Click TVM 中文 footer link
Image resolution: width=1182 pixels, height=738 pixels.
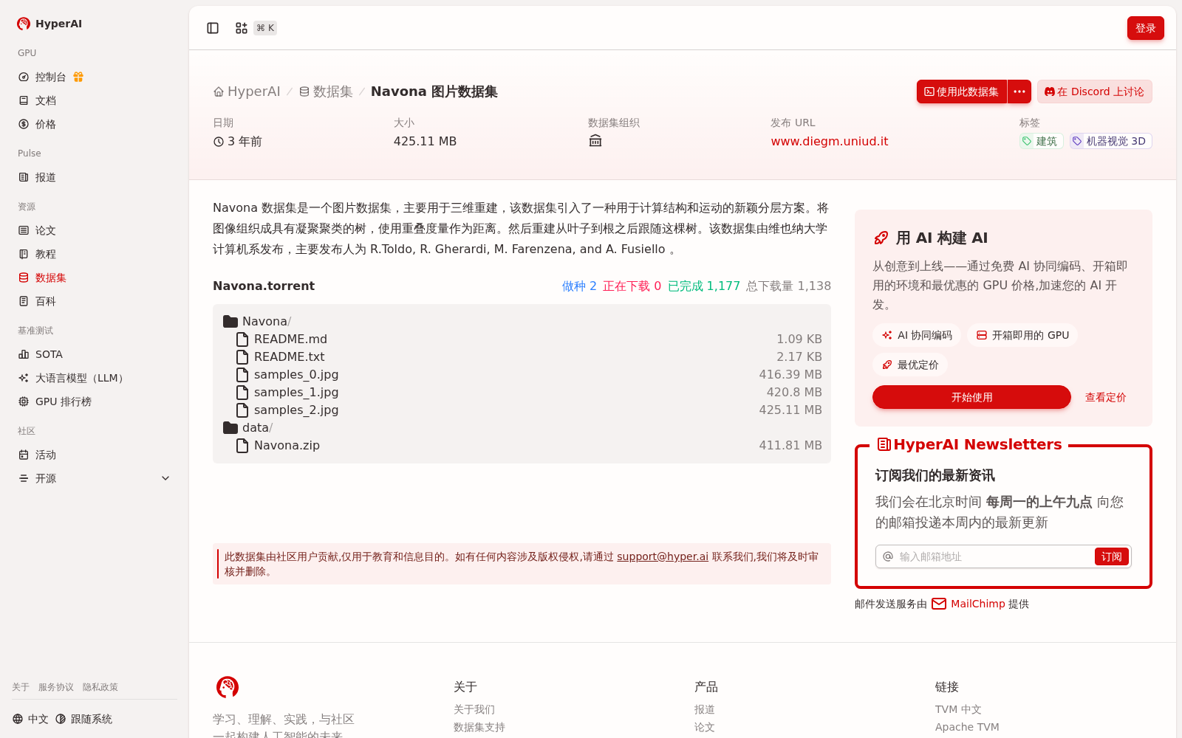pos(958,709)
